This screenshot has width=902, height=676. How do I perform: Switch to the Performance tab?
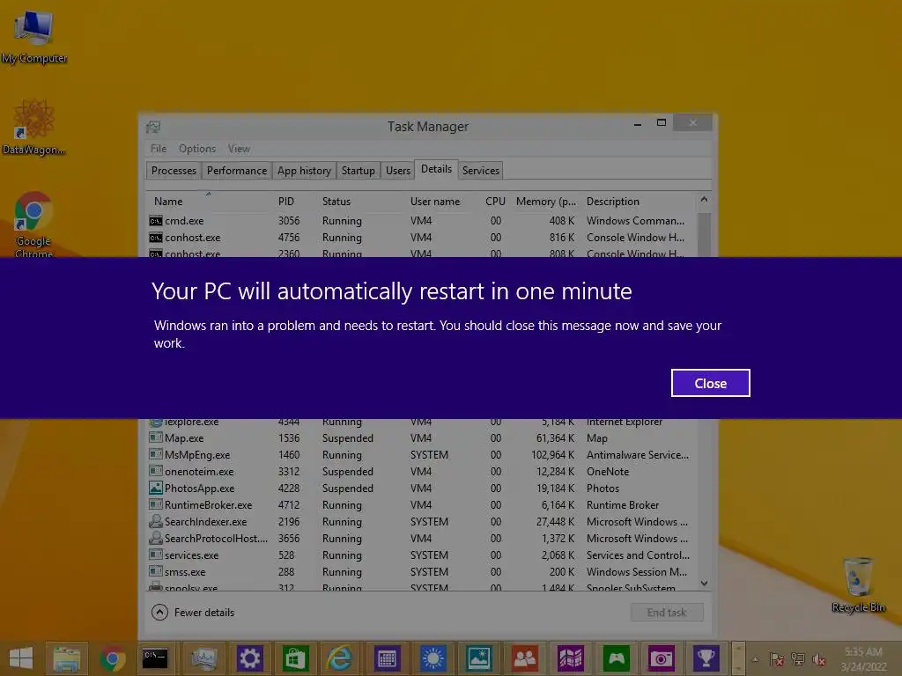pyautogui.click(x=237, y=171)
